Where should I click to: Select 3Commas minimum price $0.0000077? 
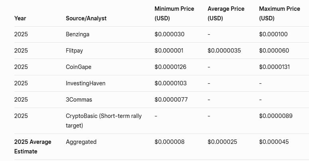(x=171, y=100)
